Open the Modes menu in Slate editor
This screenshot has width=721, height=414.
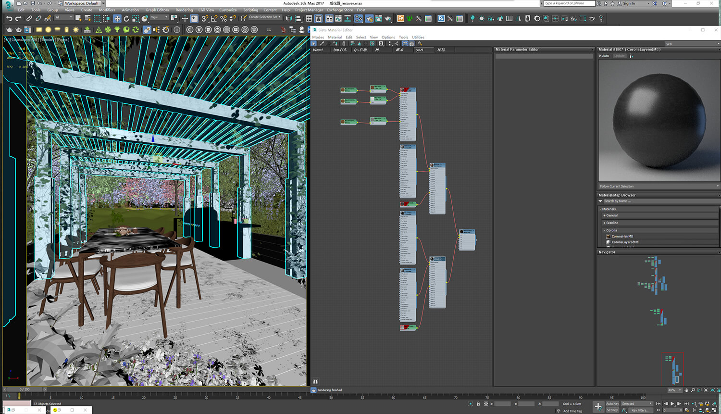[318, 37]
